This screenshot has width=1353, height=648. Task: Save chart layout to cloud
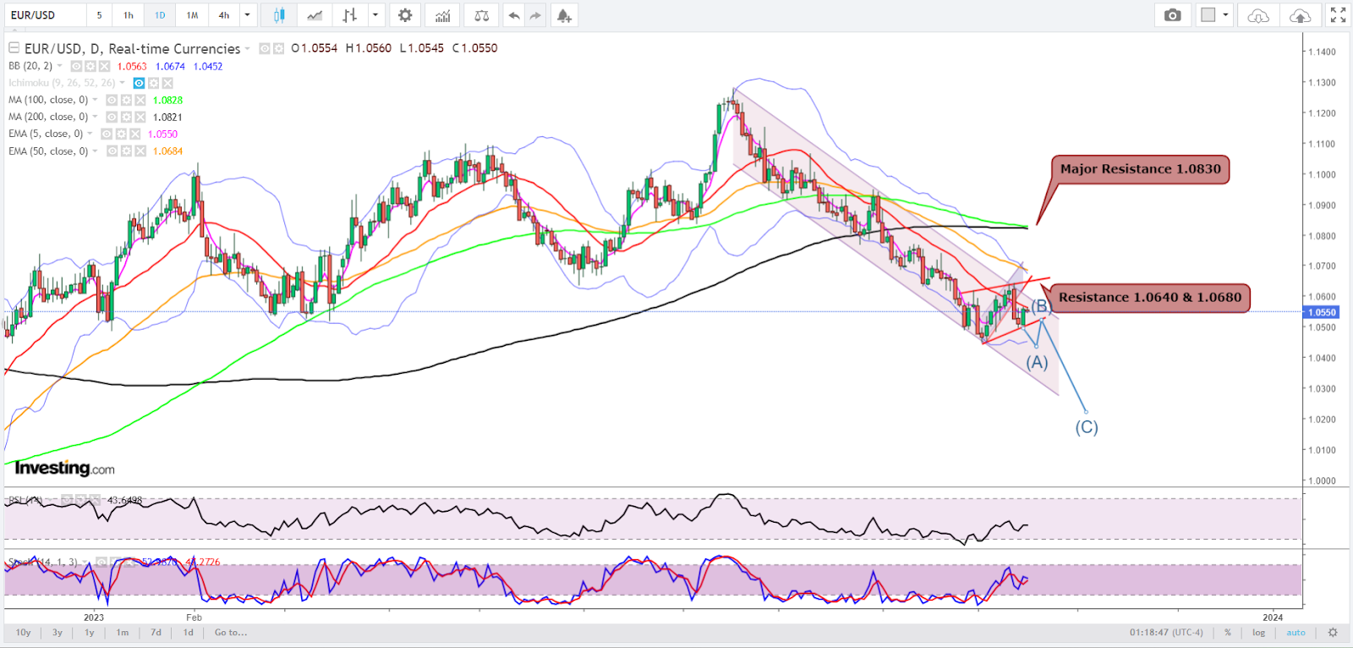(1300, 15)
